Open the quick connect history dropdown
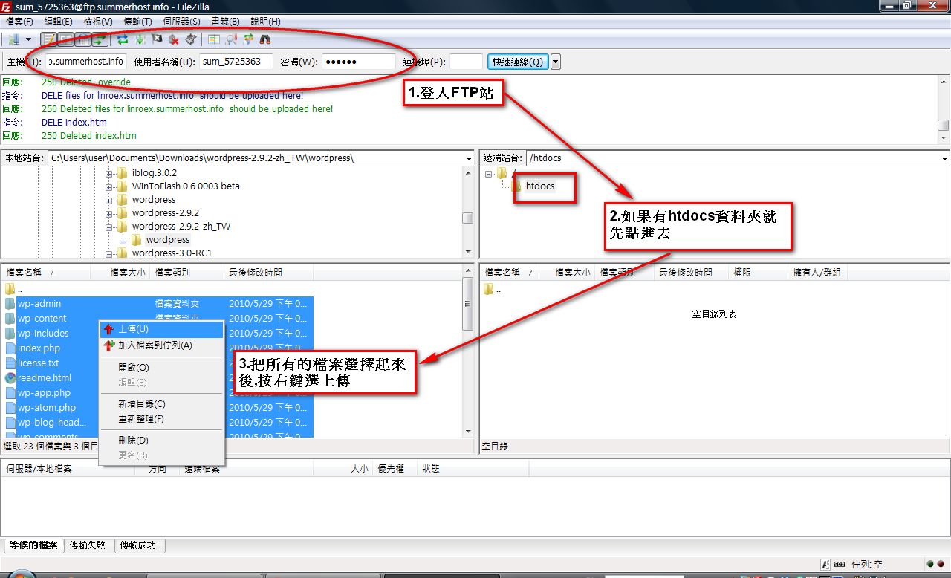 pyautogui.click(x=556, y=62)
